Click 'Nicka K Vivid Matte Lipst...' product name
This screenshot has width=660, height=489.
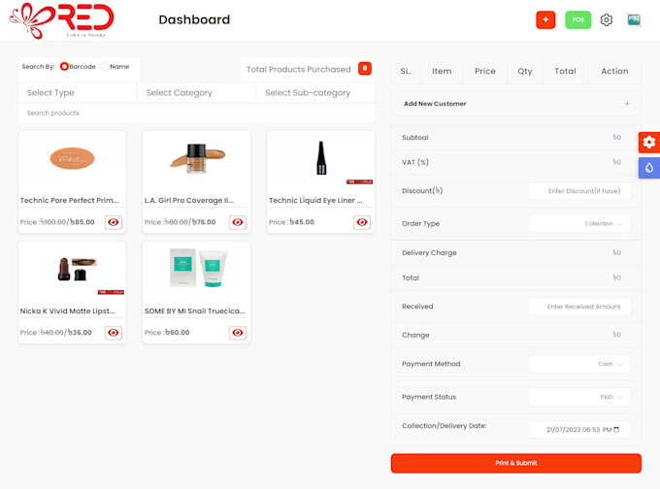coord(67,311)
